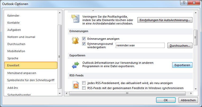This screenshot has height=107, width=202.
Task: Open the dialog help question mark
Action: pyautogui.click(x=184, y=3)
